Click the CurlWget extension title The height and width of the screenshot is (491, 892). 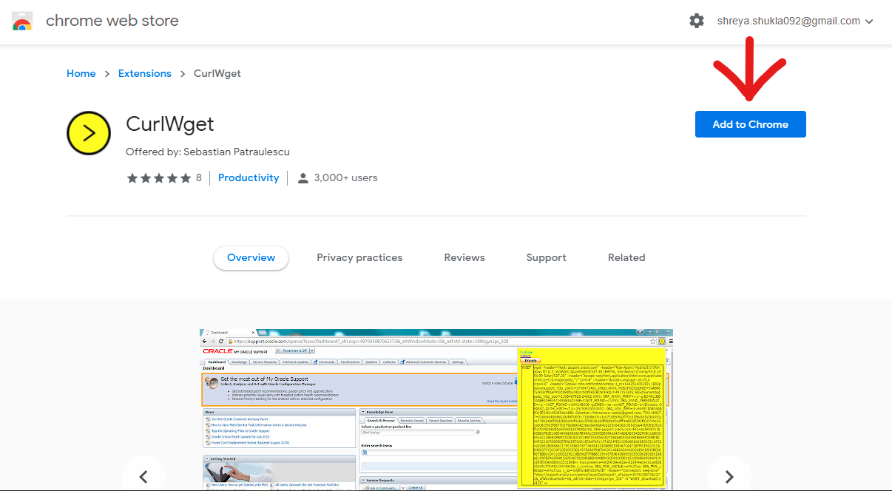tap(170, 123)
